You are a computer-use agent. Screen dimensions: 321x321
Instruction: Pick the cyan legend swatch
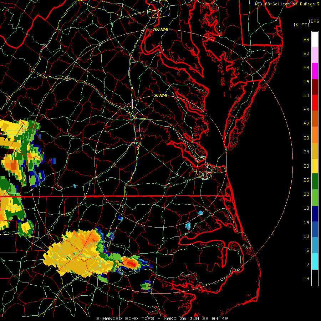click(x=315, y=261)
